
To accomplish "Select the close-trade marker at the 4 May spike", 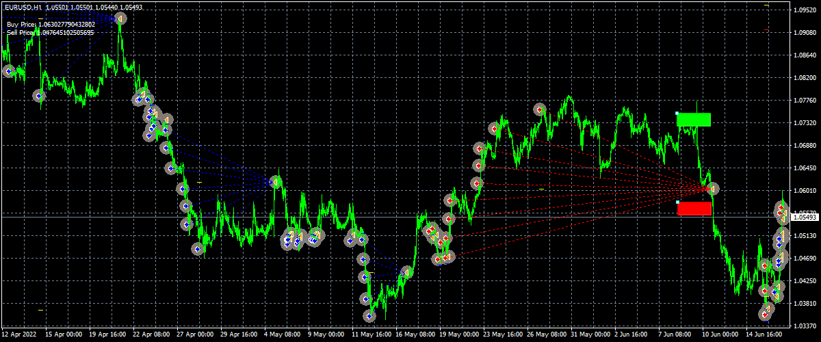I will click(276, 182).
